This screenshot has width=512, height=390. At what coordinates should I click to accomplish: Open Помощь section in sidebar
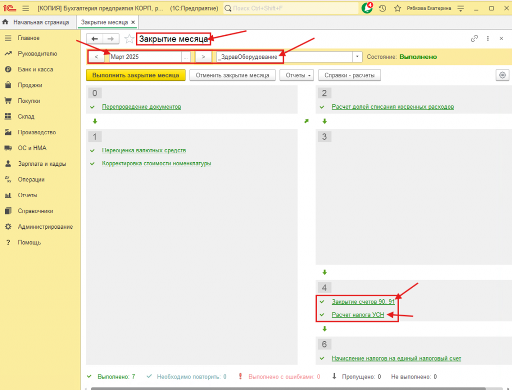(29, 242)
